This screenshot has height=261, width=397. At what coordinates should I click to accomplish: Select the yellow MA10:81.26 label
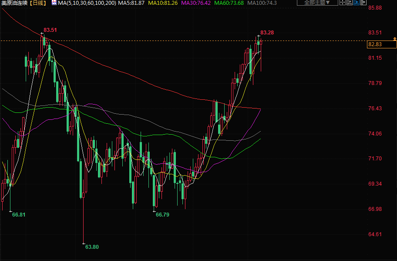pyautogui.click(x=163, y=3)
